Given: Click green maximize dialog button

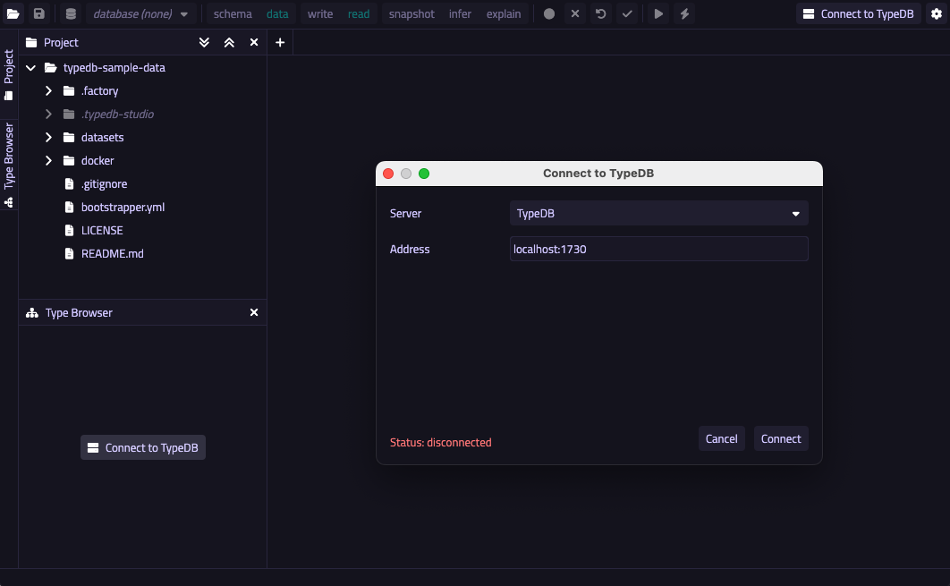Looking at the screenshot, I should [x=424, y=174].
